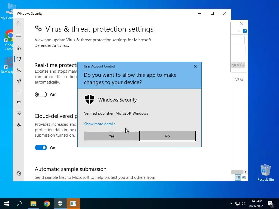Open the Home sidebar icon

(x=19, y=48)
